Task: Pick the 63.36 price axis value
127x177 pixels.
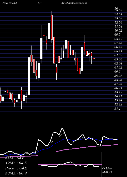Action: (x=118, y=59)
